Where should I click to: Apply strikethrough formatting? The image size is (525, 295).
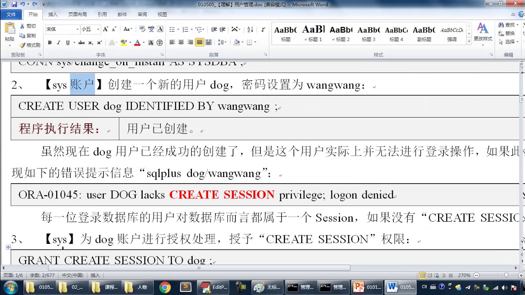tap(81, 43)
